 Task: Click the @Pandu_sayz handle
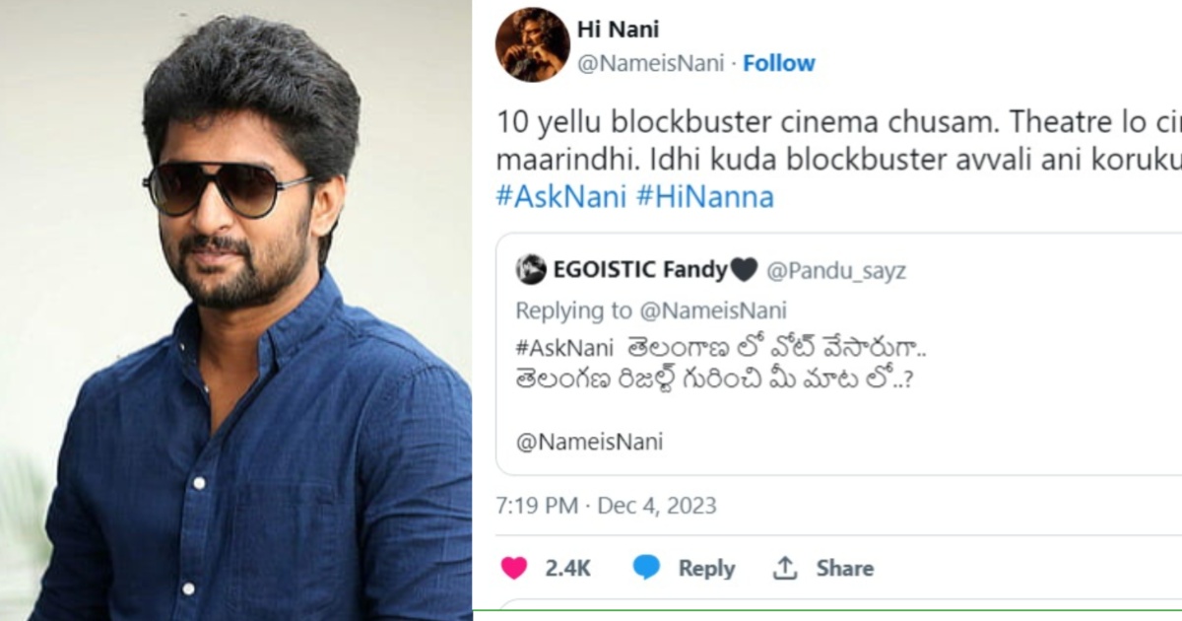[835, 270]
